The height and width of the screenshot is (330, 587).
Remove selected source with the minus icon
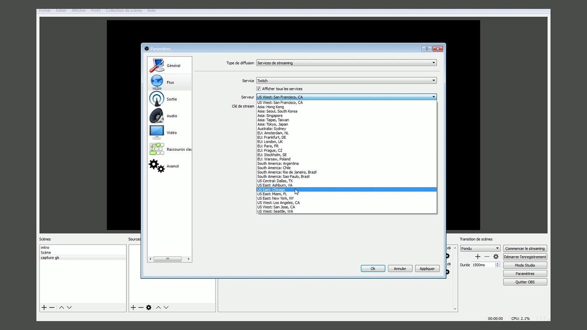click(141, 308)
